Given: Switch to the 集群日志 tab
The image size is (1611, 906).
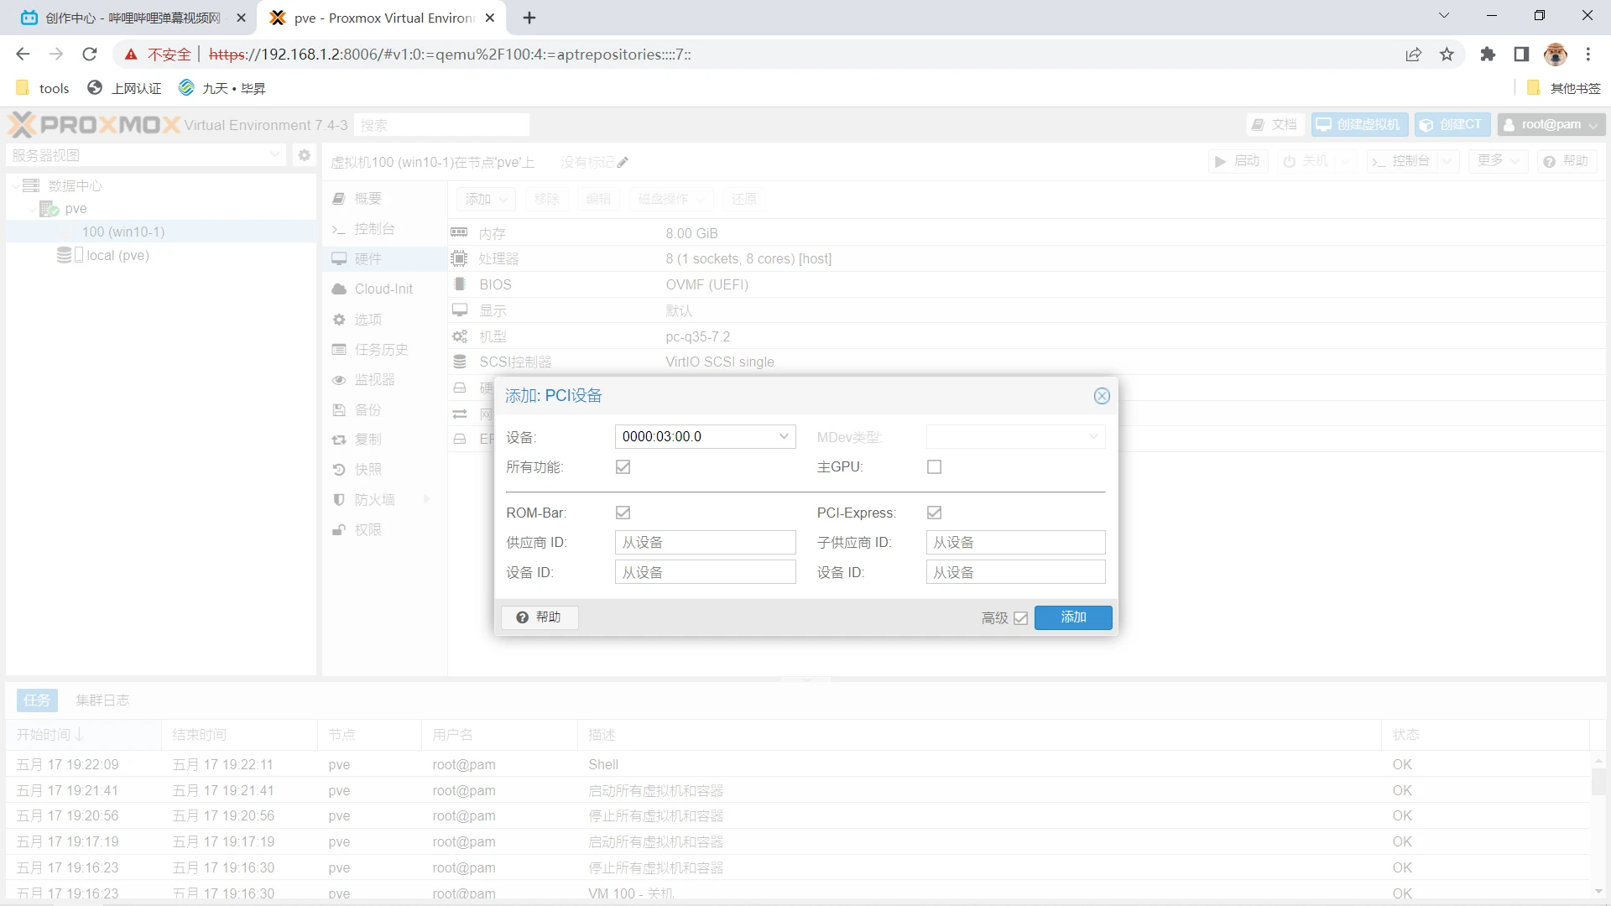Looking at the screenshot, I should [102, 700].
